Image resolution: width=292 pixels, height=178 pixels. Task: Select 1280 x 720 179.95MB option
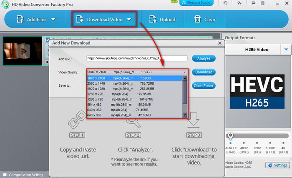coord(135,94)
